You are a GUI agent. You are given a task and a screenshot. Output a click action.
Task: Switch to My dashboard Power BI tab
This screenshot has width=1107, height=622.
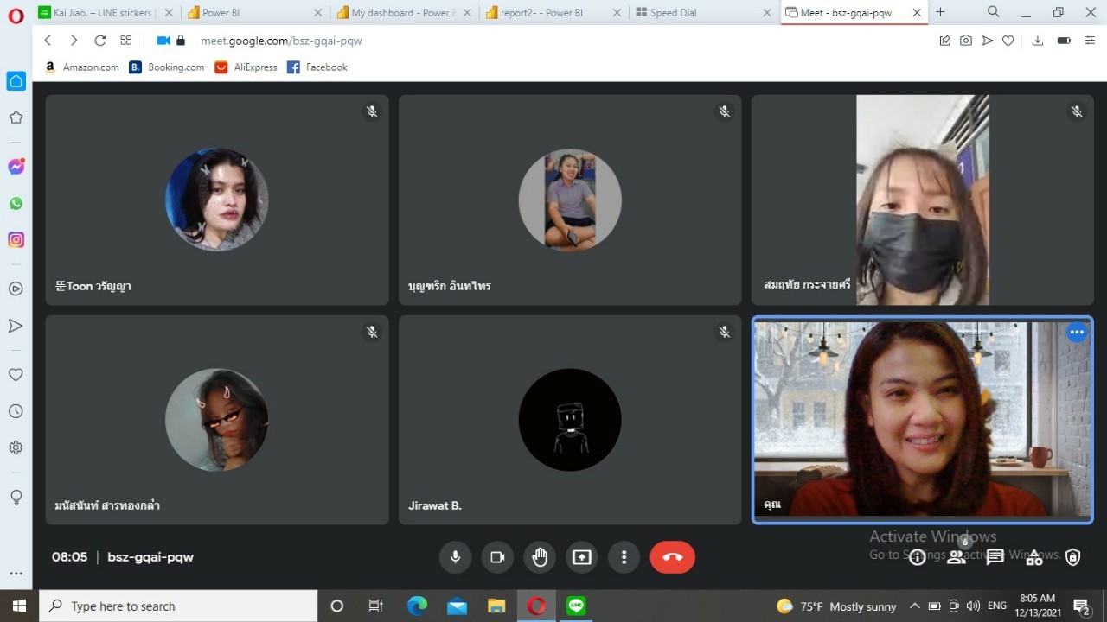[x=398, y=13]
